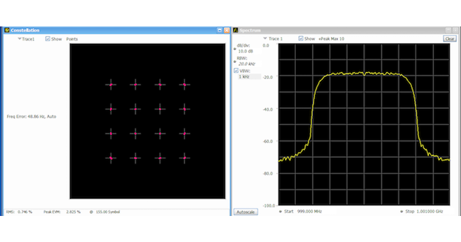Click the Stop frequency knob icon
Image resolution: width=461 pixels, height=242 pixels.
[401, 211]
